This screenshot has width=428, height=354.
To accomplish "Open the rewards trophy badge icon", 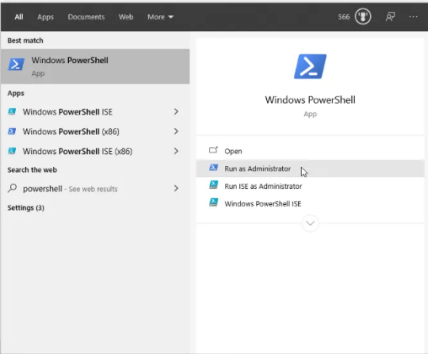I will 363,17.
